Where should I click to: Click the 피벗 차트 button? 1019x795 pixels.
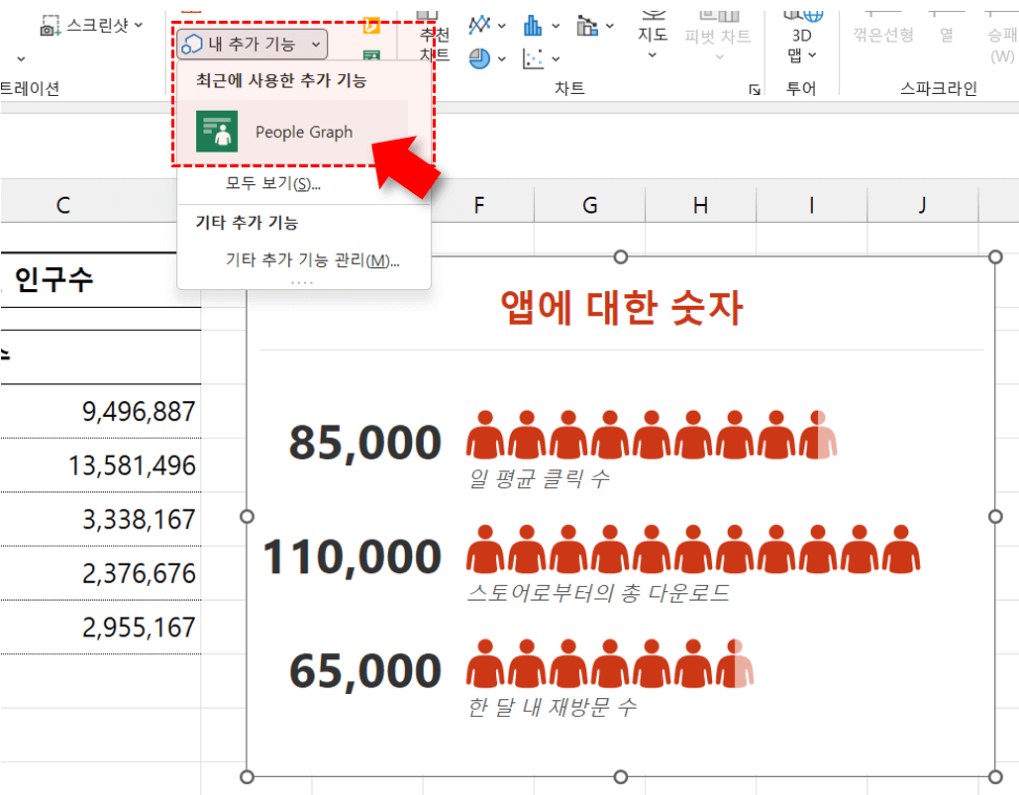pos(717,36)
